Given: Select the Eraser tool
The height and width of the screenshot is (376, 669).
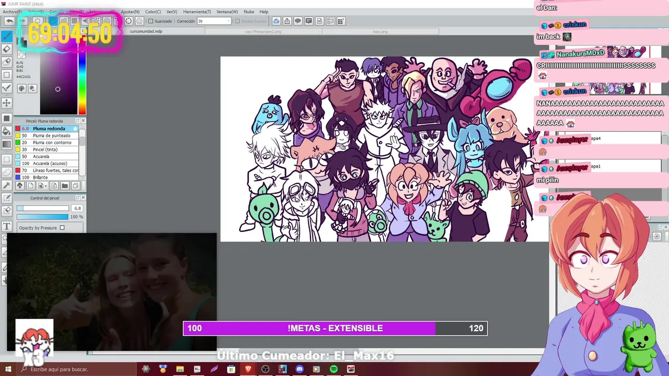Looking at the screenshot, I should point(7,49).
